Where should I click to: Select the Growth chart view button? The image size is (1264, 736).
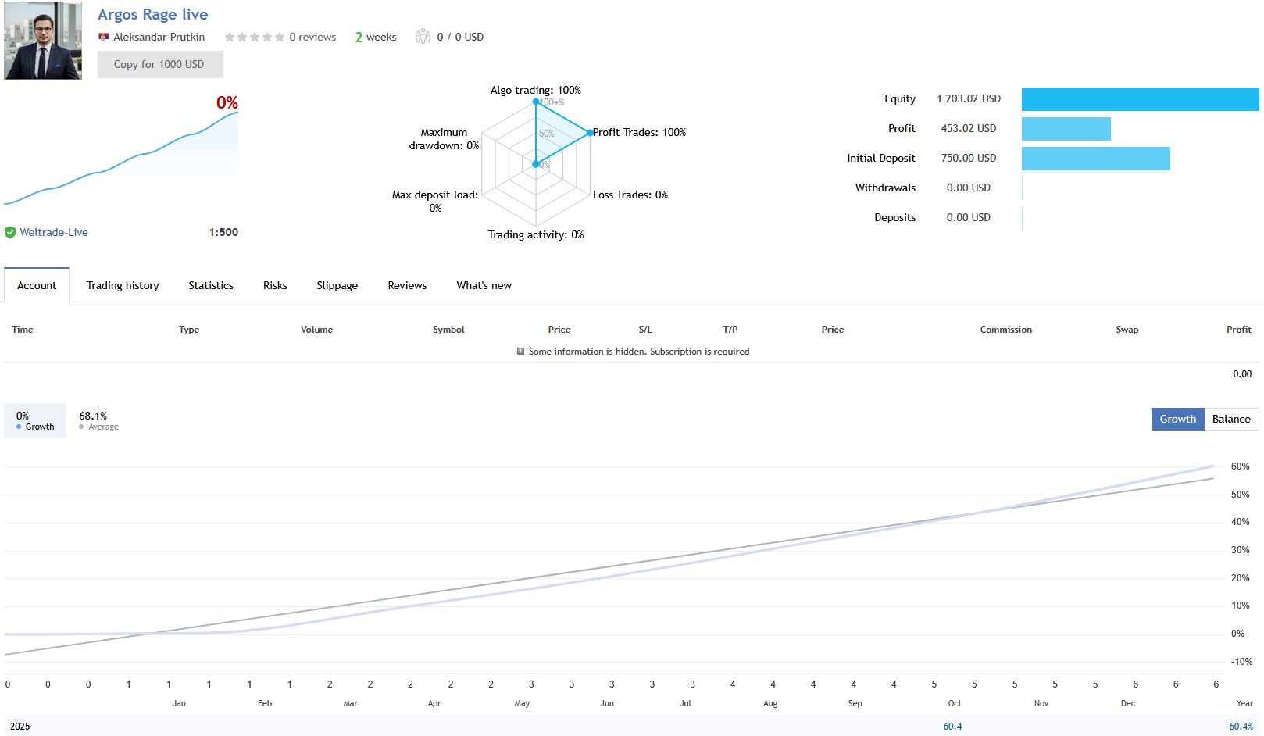click(1177, 419)
